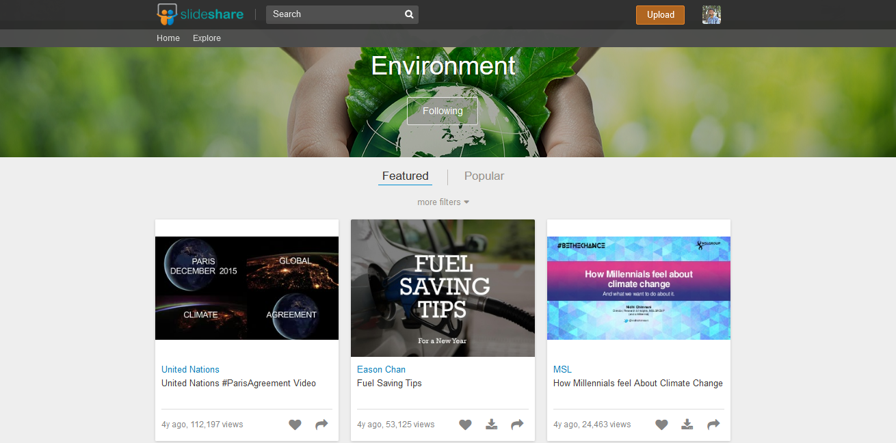Open the MSL author link

562,369
